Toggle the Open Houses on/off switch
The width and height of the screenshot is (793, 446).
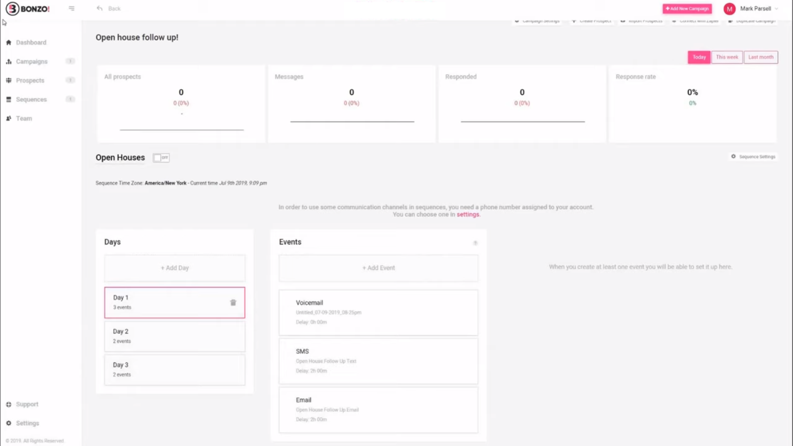pos(161,157)
